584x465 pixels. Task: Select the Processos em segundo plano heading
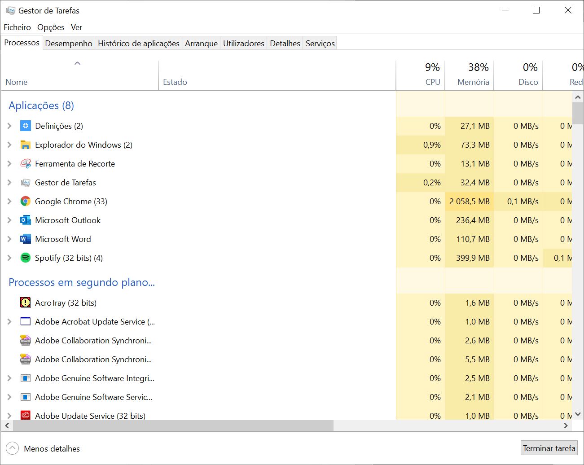coord(82,282)
